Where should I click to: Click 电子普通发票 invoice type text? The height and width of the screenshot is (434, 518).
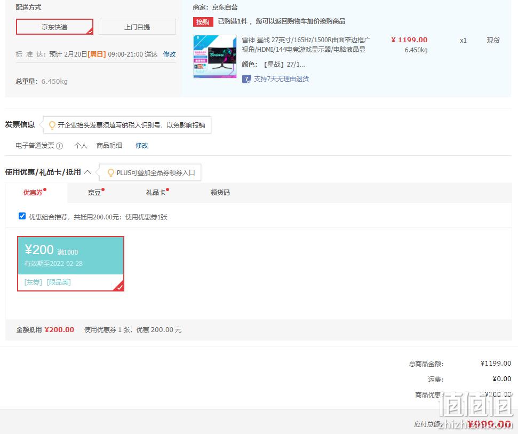click(35, 145)
